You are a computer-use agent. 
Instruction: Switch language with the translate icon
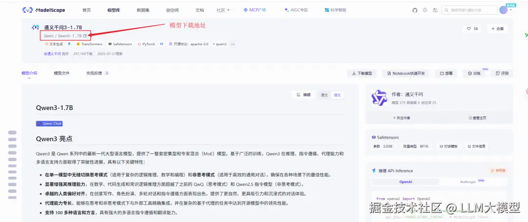point(435,10)
